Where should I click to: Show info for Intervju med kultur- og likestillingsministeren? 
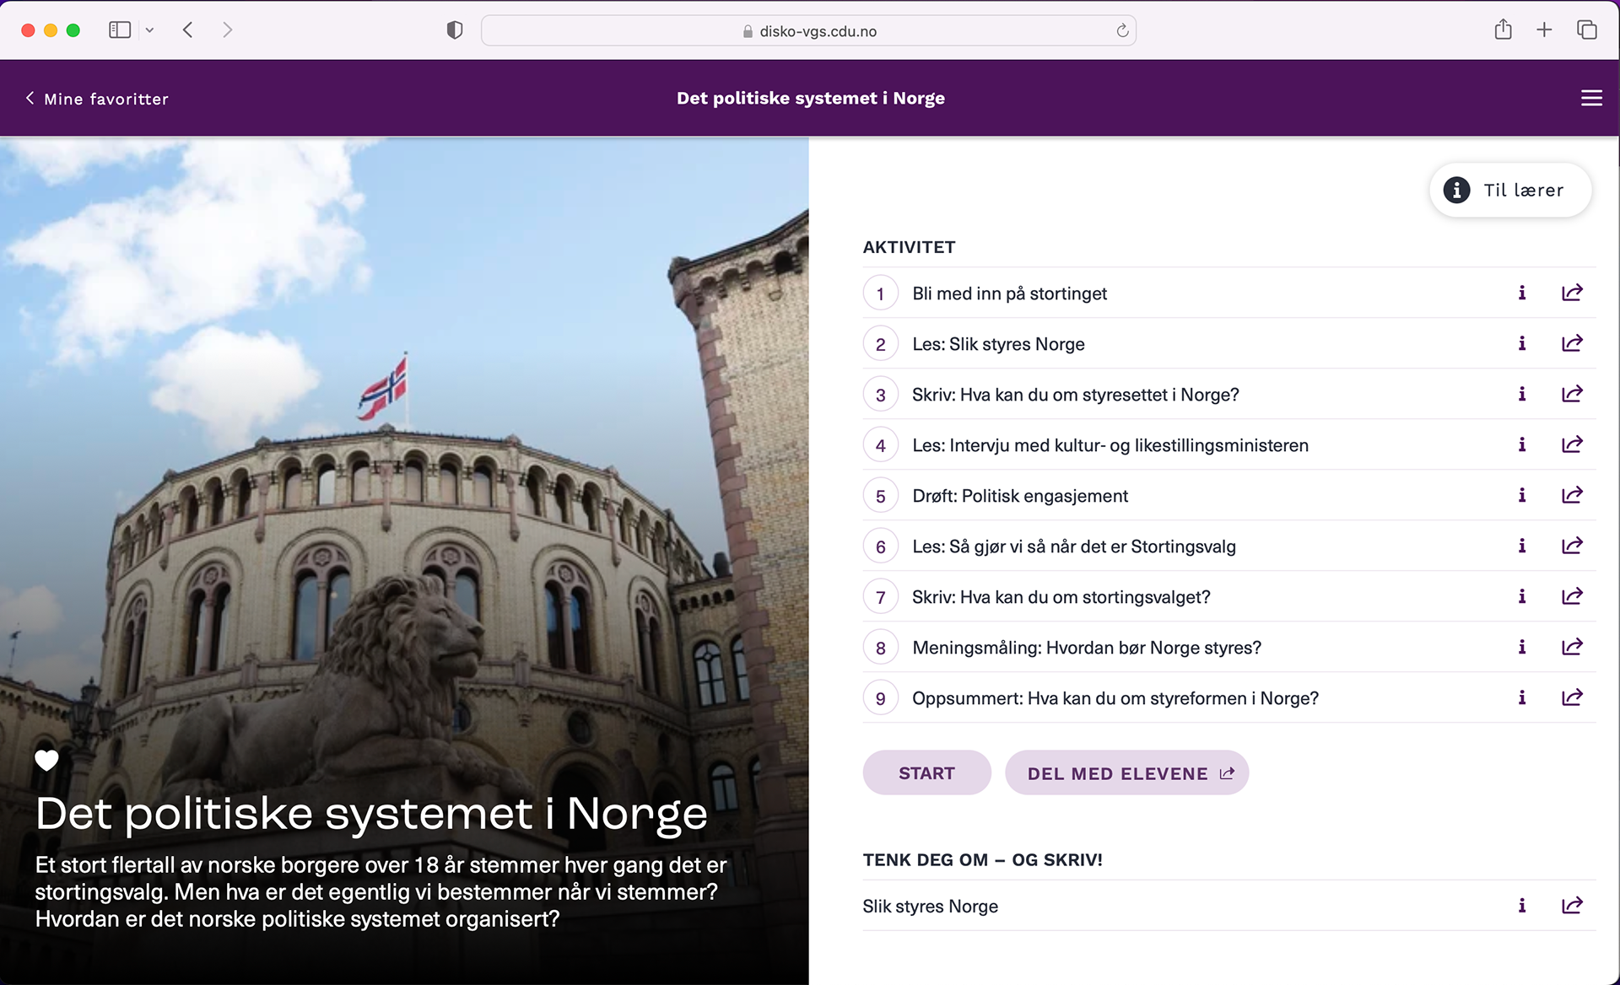click(1522, 444)
